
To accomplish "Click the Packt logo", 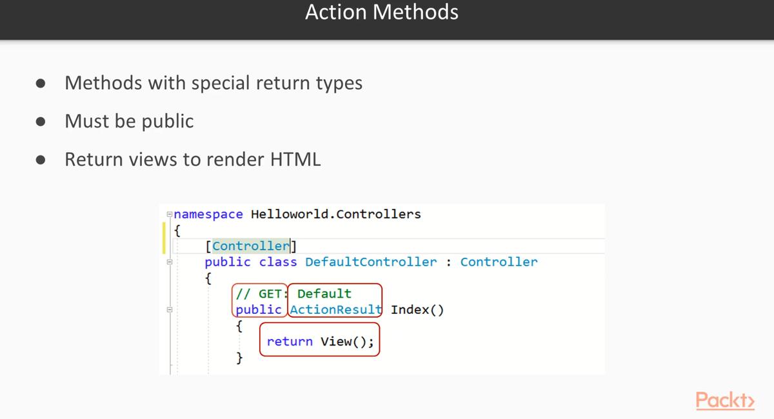I will click(x=725, y=400).
